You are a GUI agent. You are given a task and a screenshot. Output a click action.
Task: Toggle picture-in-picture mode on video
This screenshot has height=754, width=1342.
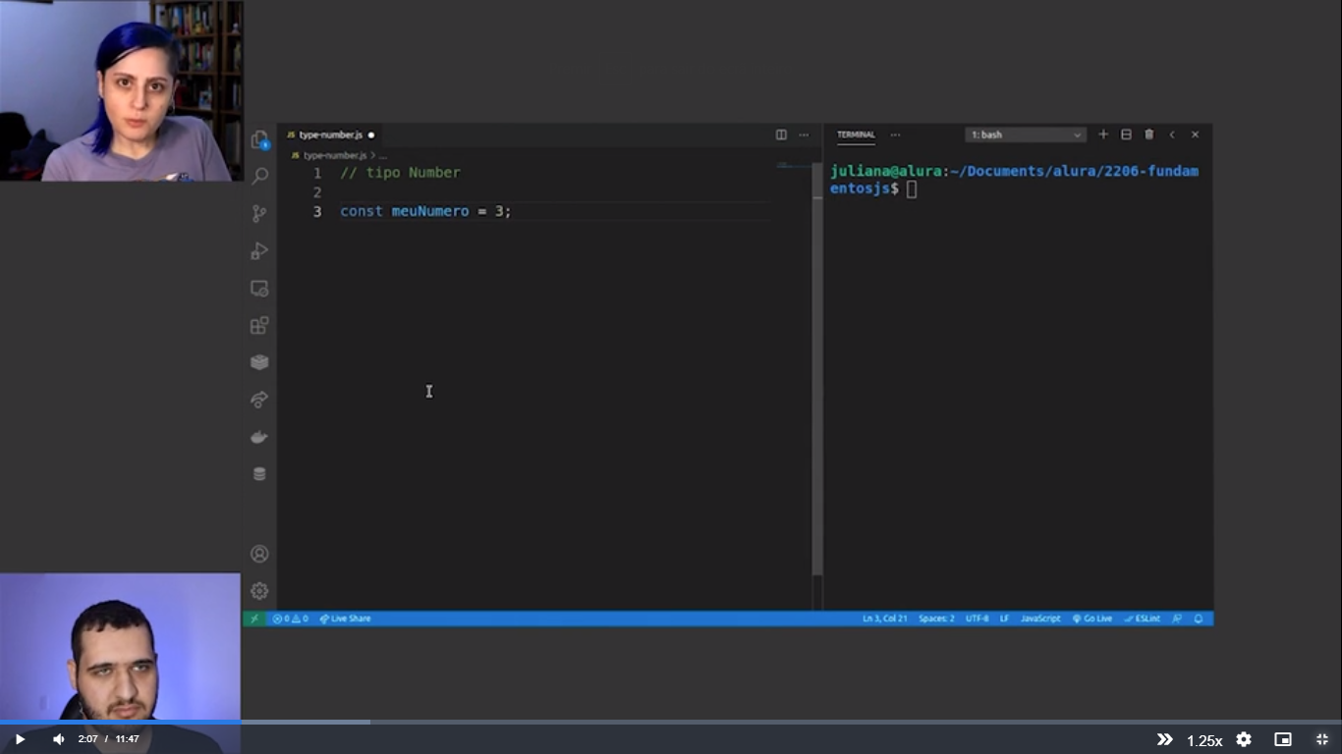click(1283, 739)
